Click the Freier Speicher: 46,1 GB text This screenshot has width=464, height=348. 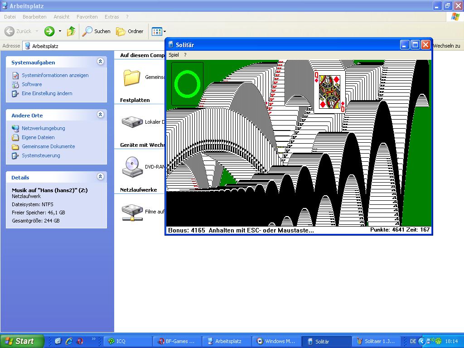tap(39, 213)
